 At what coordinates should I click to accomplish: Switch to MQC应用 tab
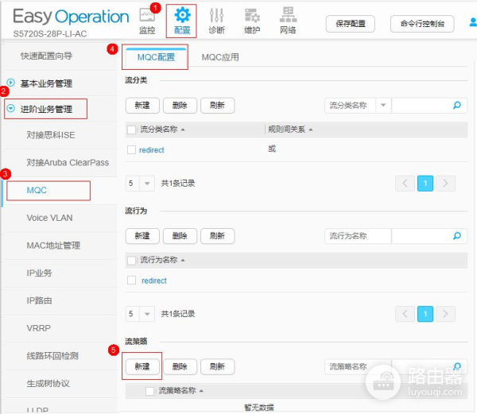pyautogui.click(x=220, y=57)
